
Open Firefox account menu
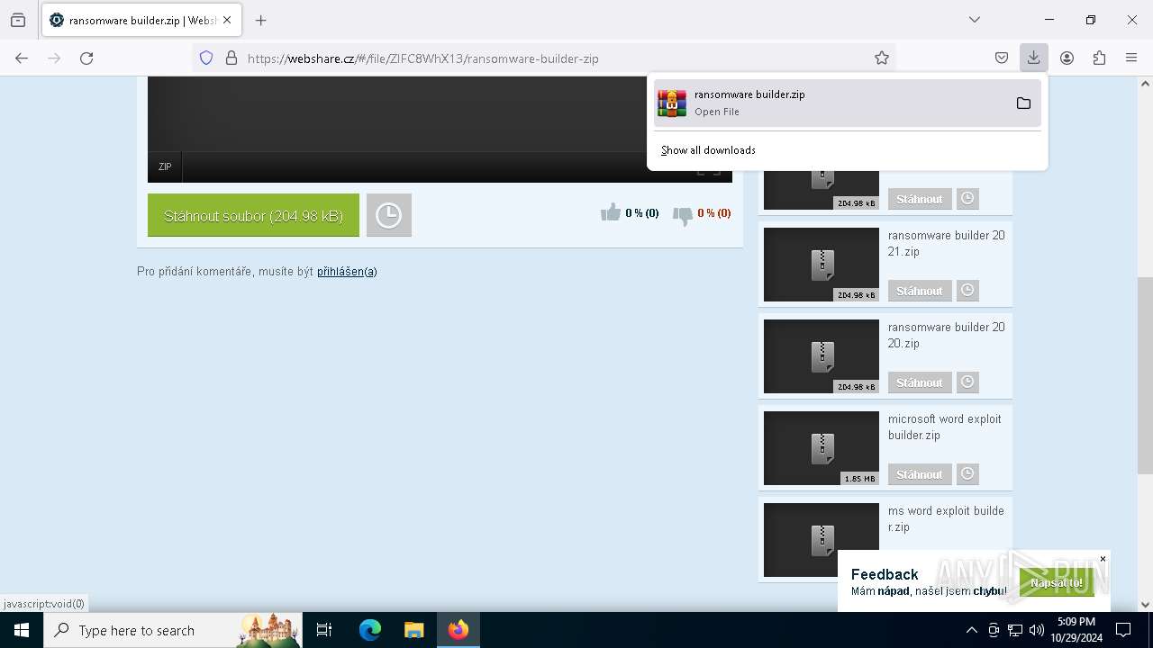pos(1067,58)
